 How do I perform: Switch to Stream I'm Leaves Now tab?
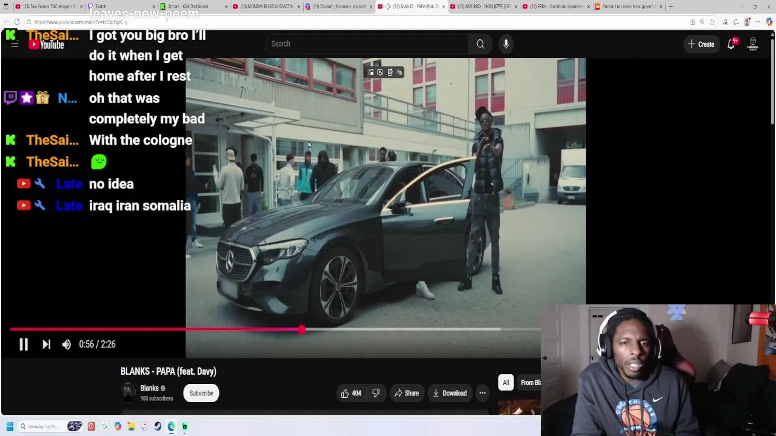point(629,7)
